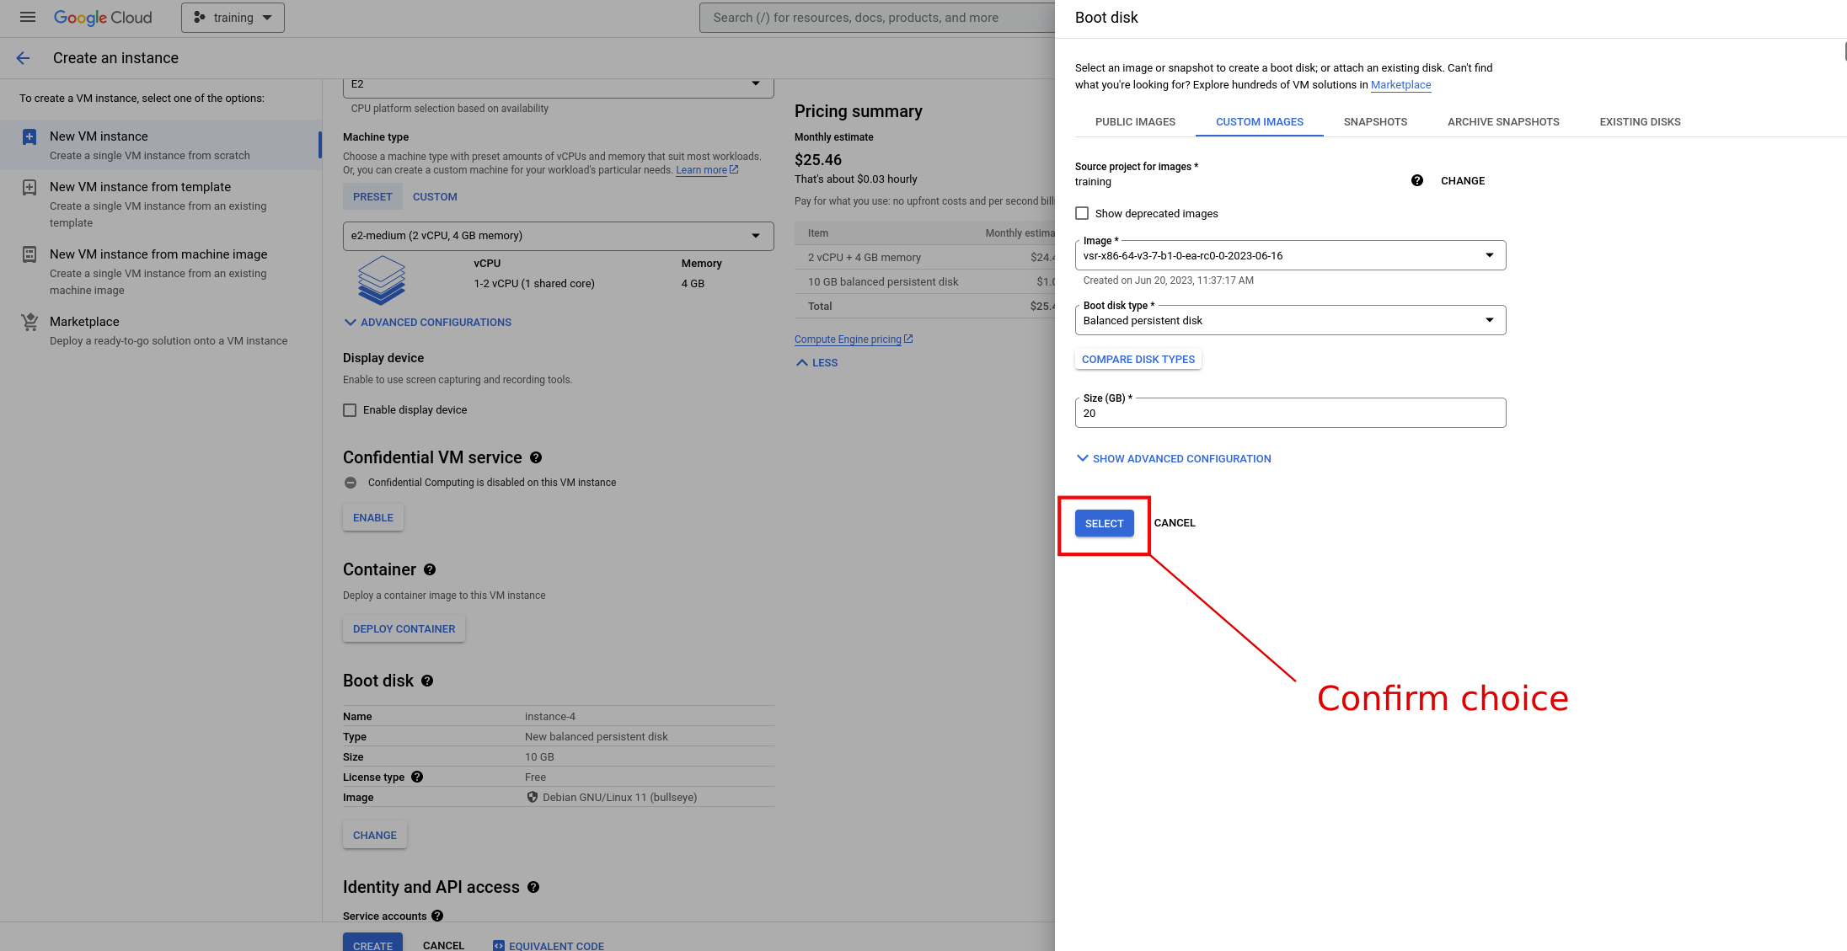
Task: Open the Image dropdown for vsr-x86-64 image
Action: click(x=1290, y=255)
